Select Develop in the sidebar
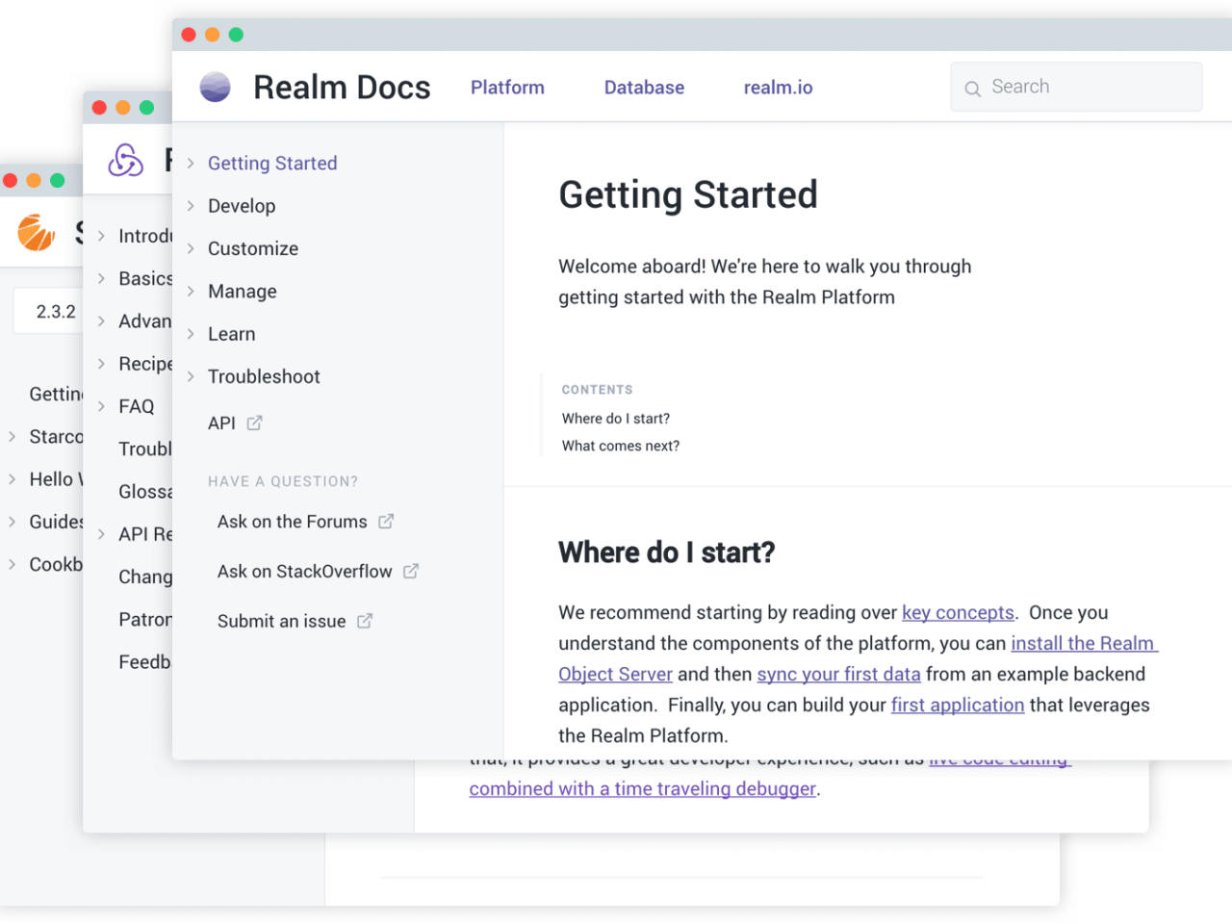The width and height of the screenshot is (1232, 924). coord(242,206)
